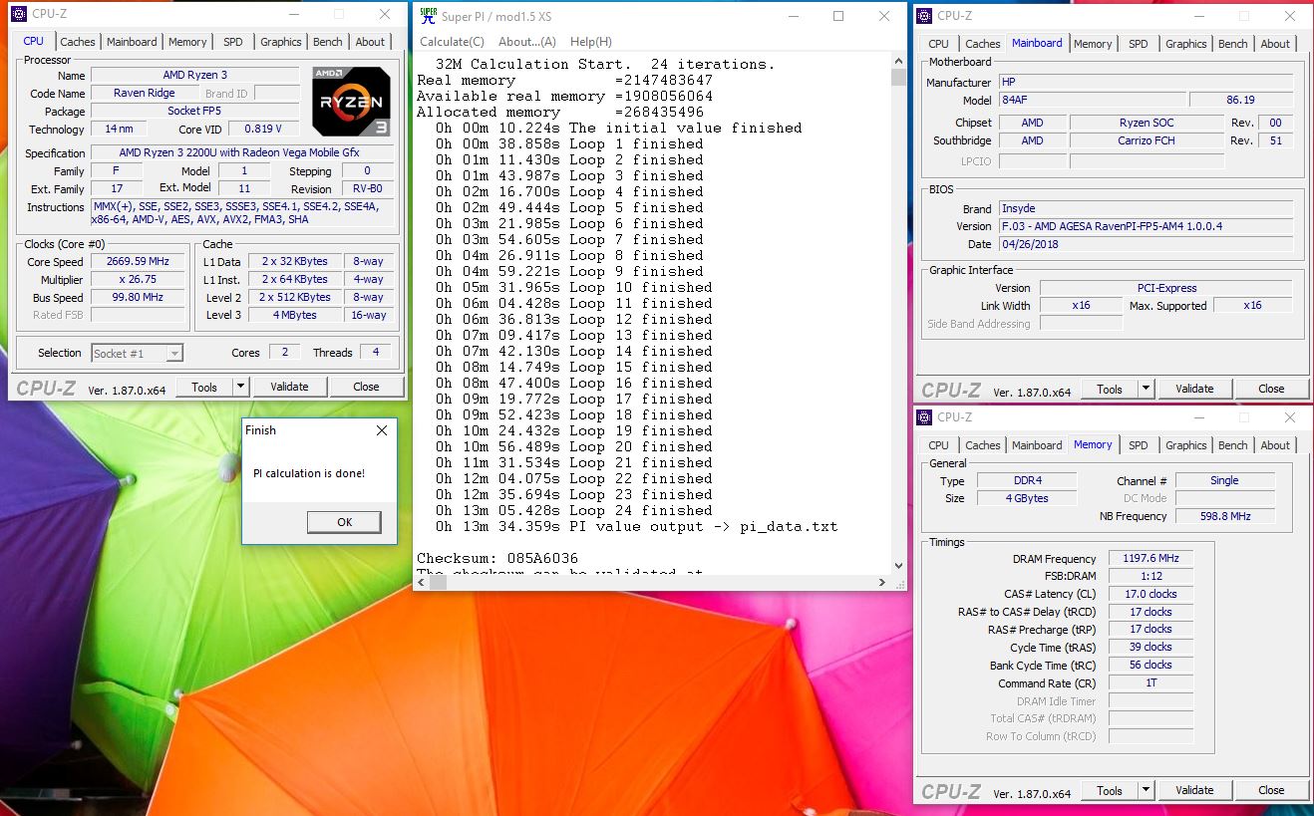Select Graphics tab in the Memory window
Viewport: 1314px width, 816px height.
(1185, 445)
